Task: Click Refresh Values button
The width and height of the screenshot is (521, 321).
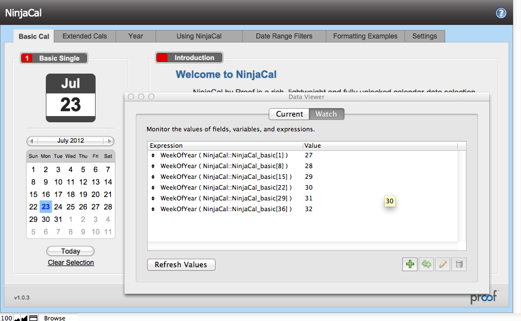Action: click(181, 264)
